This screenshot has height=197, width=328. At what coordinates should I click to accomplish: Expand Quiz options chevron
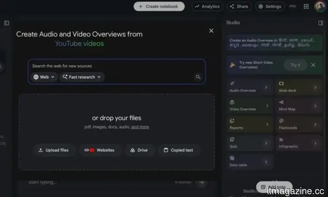tap(266, 143)
